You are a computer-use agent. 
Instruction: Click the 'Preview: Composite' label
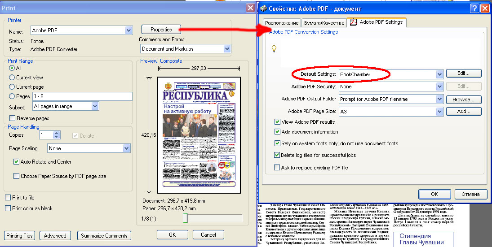click(161, 61)
